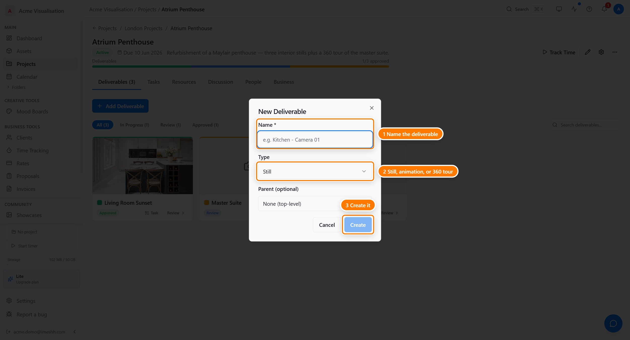Viewport: 630px width, 340px height.
Task: Open project settings gear icon
Action: (x=601, y=52)
